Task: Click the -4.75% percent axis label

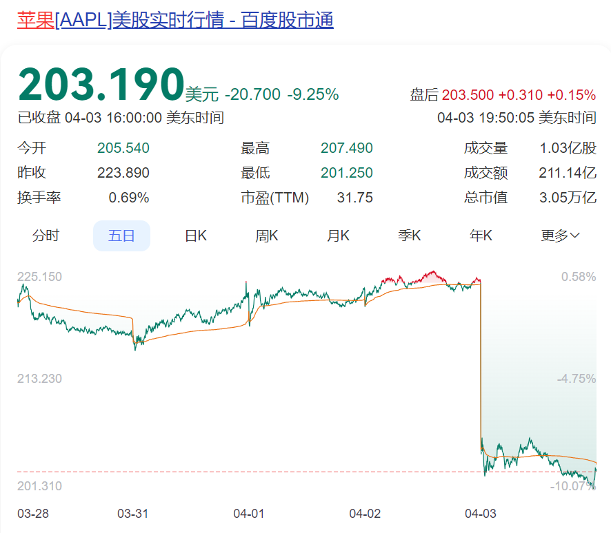Action: (577, 379)
